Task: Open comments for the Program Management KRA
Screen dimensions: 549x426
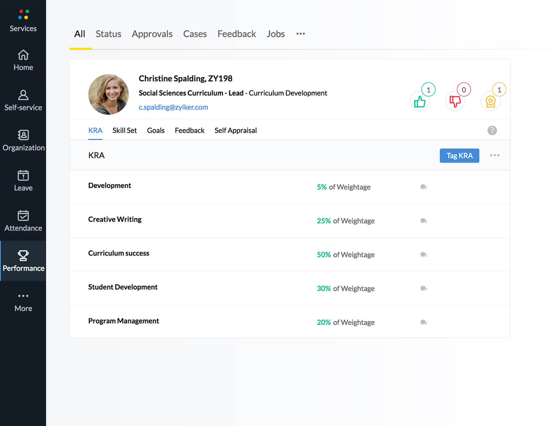Action: coord(423,323)
